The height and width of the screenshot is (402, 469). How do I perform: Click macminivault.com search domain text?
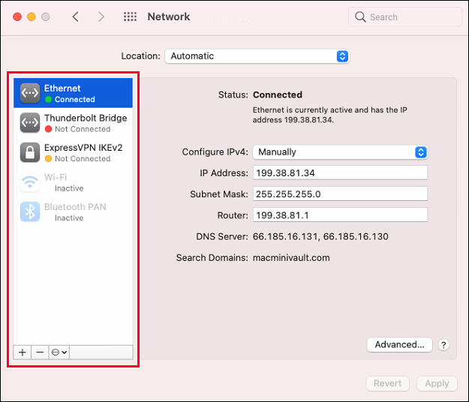pyautogui.click(x=291, y=258)
